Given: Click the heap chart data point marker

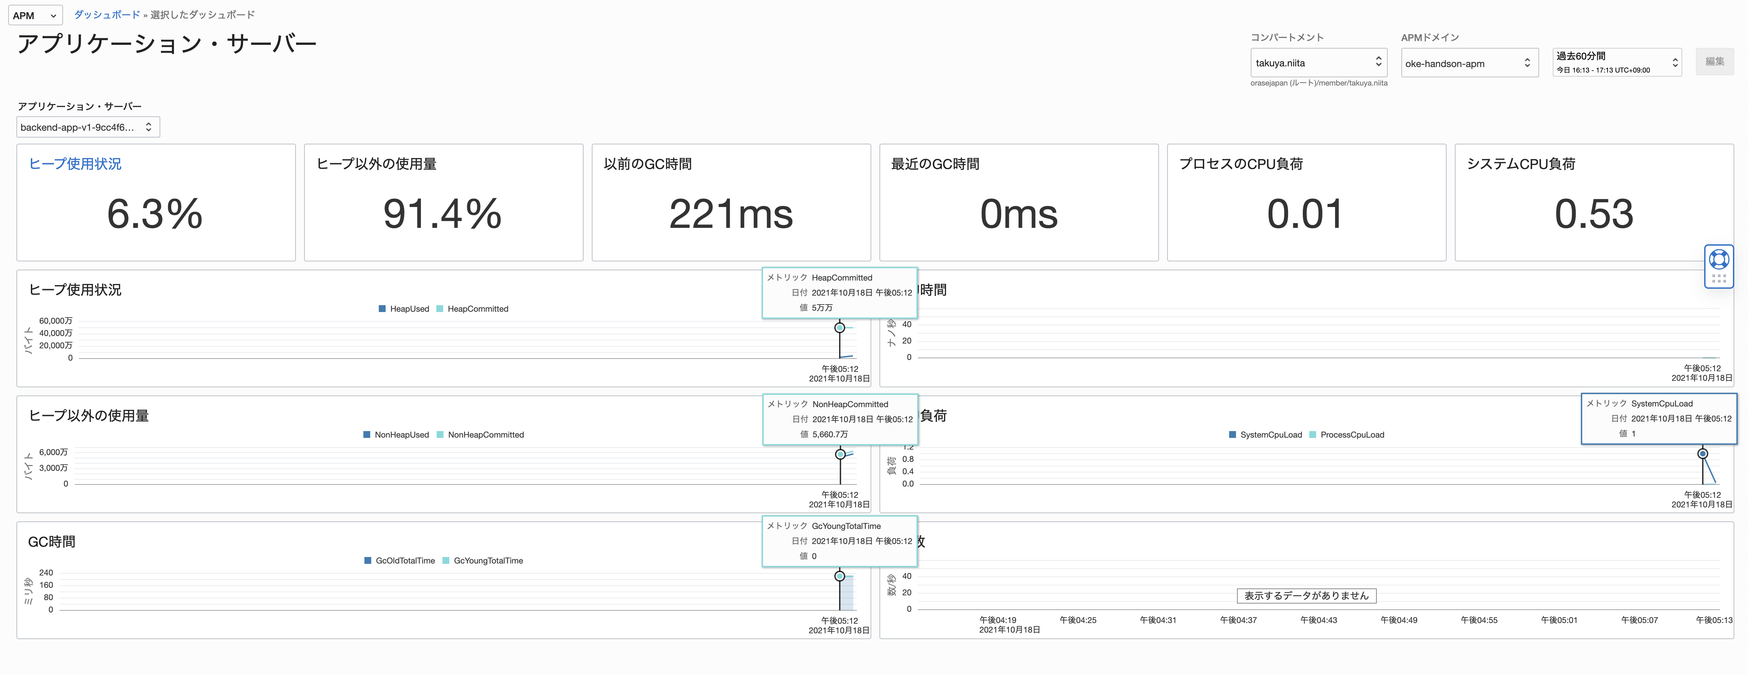Looking at the screenshot, I should point(839,328).
